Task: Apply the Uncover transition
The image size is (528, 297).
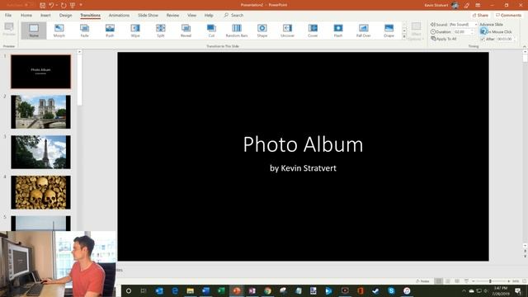Action: (287, 31)
